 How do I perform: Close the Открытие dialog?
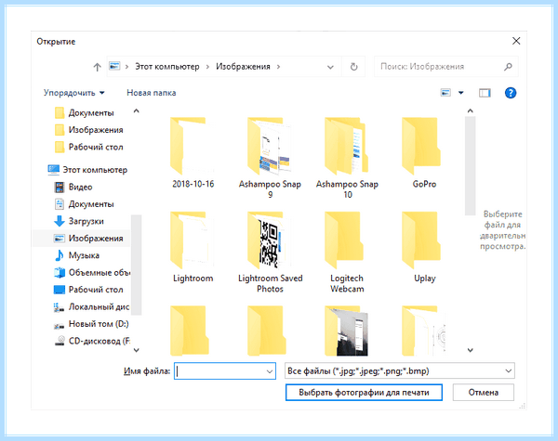[516, 41]
